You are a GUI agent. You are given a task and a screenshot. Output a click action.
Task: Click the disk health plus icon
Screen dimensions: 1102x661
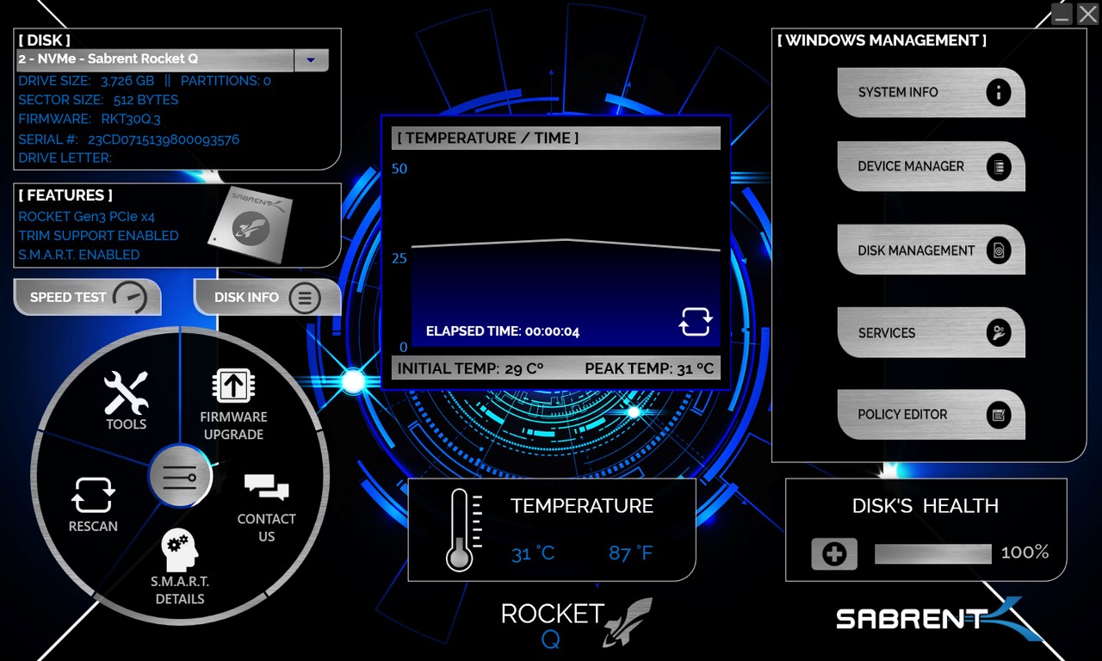834,554
